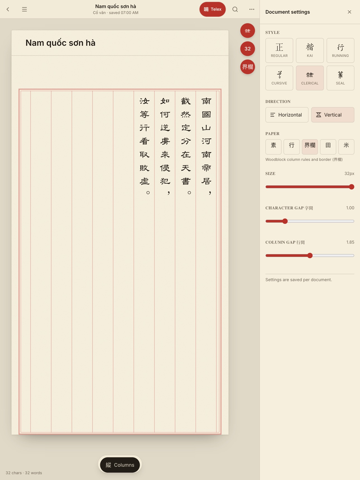Click the red 界欄 paper badge
360x480 pixels.
(x=248, y=67)
